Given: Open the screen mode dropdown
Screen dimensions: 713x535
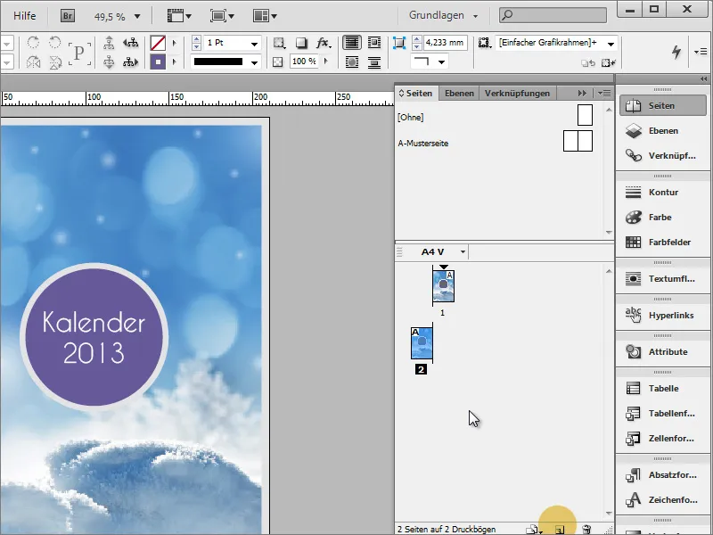Looking at the screenshot, I should [222, 16].
